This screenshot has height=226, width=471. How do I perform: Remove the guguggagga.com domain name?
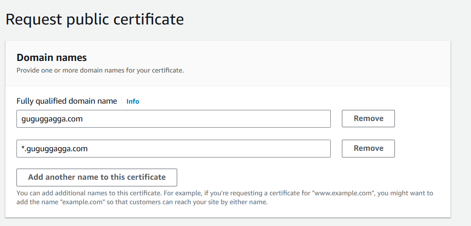[x=368, y=119]
